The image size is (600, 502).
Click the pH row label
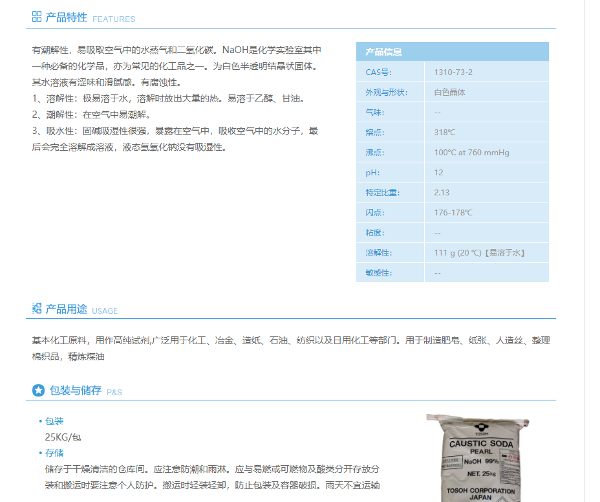[373, 173]
